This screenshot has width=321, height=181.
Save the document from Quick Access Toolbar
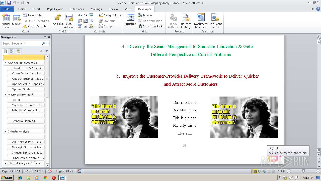point(9,3)
